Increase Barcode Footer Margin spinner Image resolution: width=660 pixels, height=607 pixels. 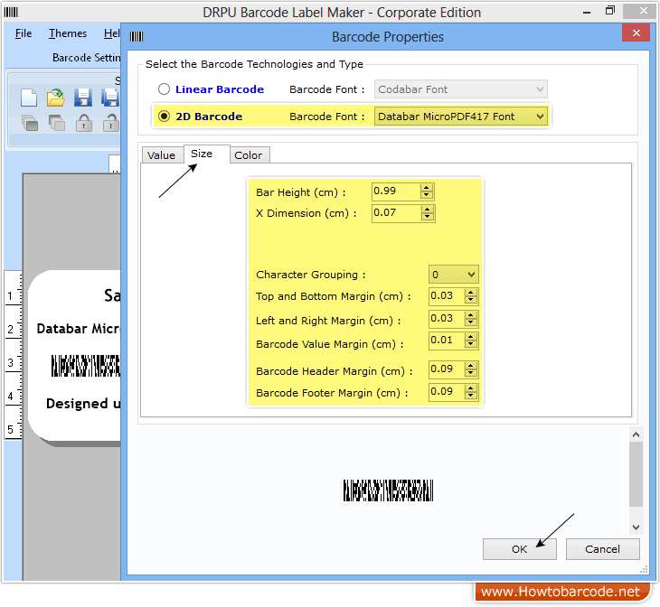471,388
